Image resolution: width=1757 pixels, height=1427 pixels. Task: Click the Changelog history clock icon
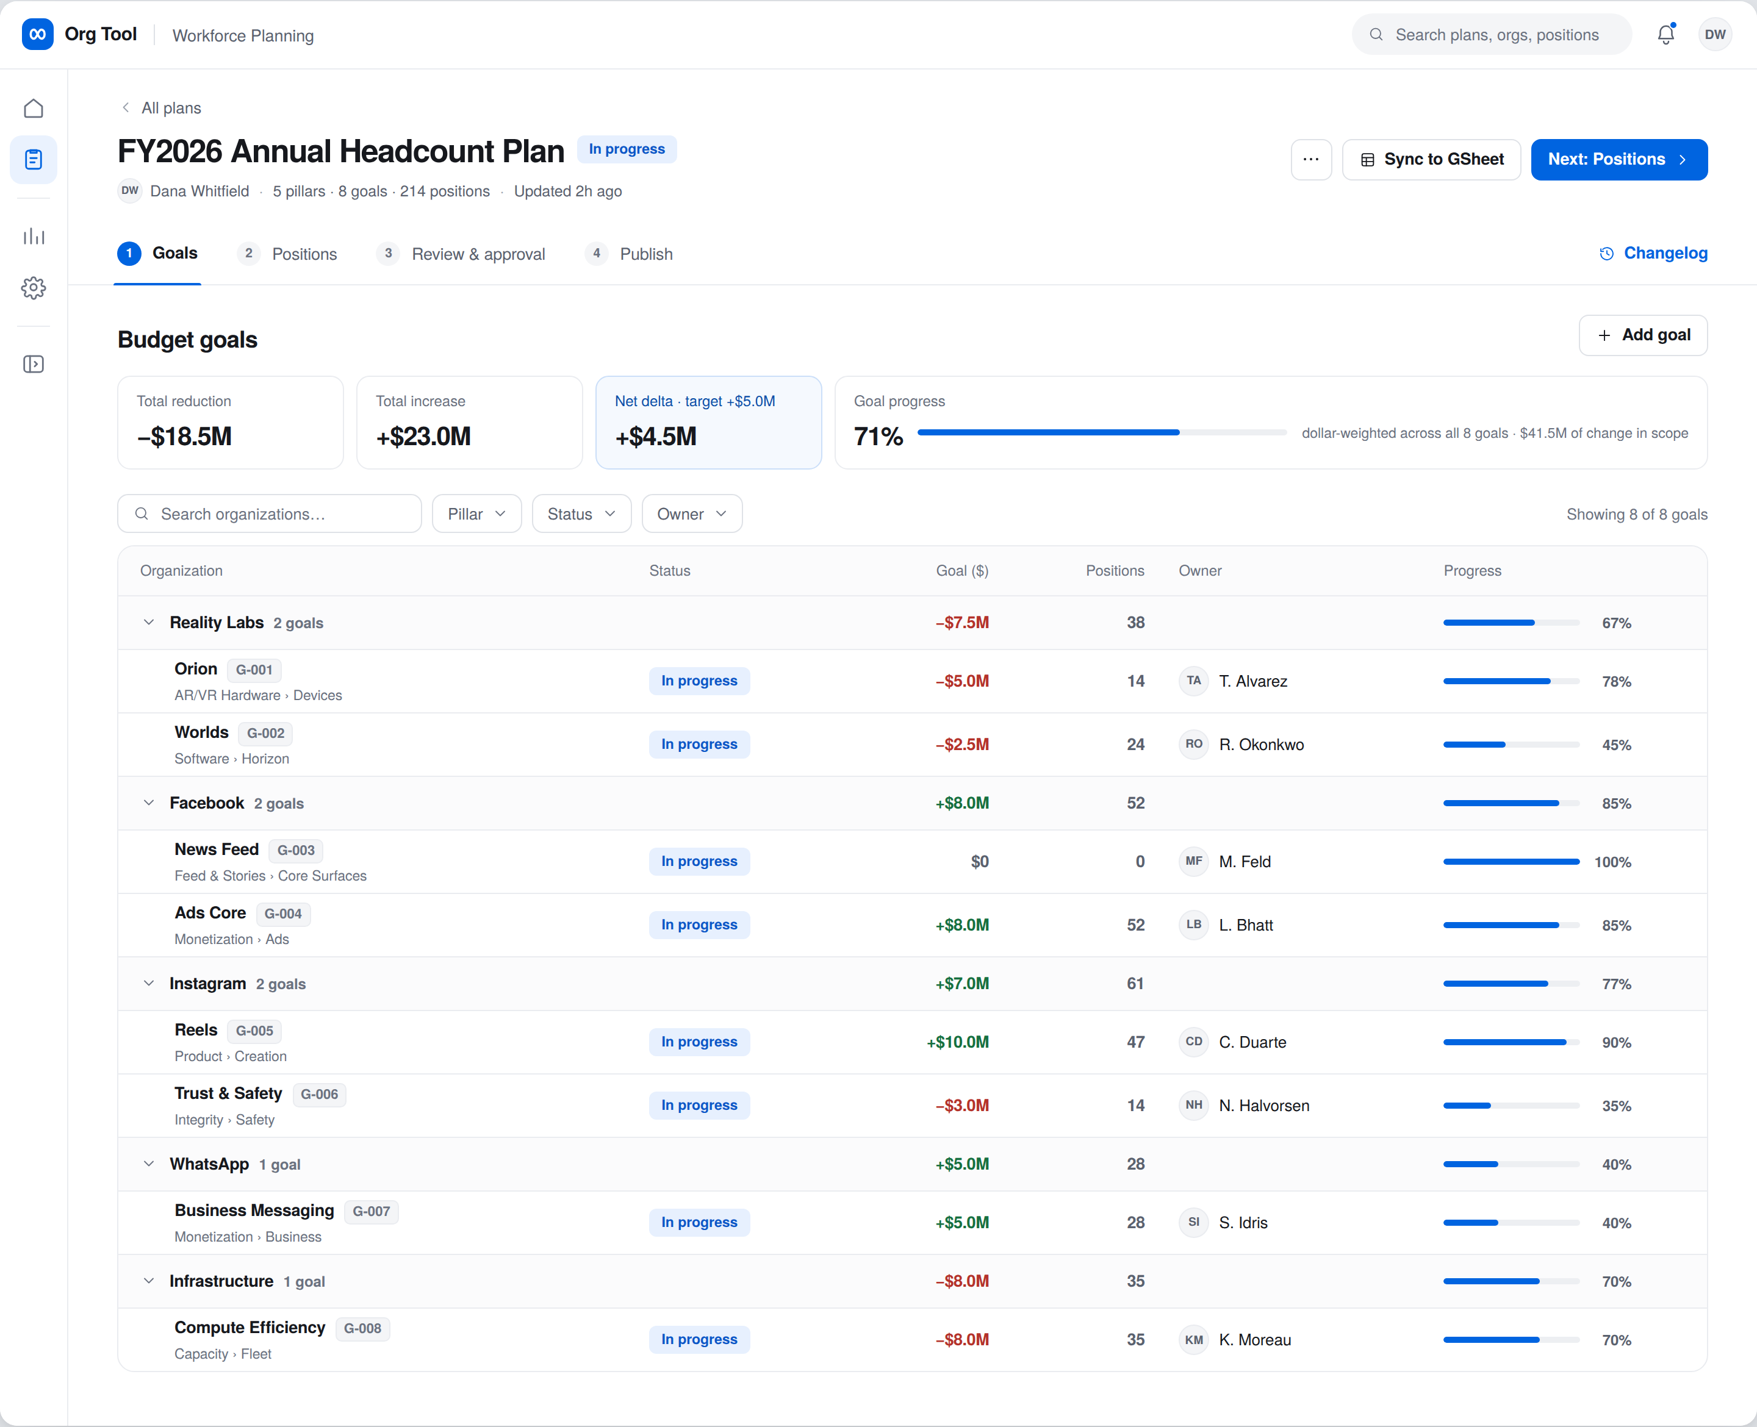[x=1606, y=253]
